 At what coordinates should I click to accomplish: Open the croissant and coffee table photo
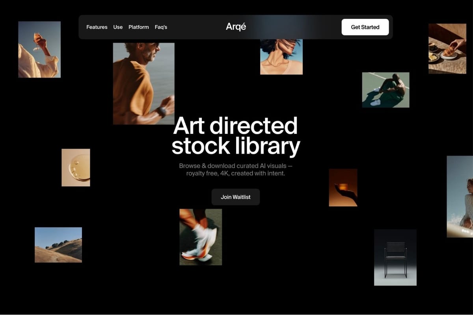pyautogui.click(x=447, y=48)
